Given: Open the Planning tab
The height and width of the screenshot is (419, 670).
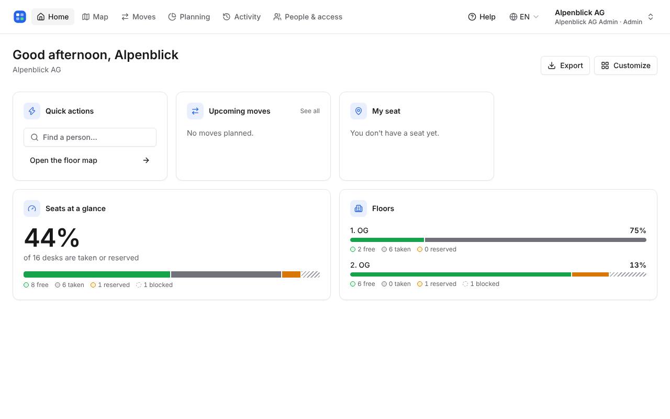Looking at the screenshot, I should point(189,17).
